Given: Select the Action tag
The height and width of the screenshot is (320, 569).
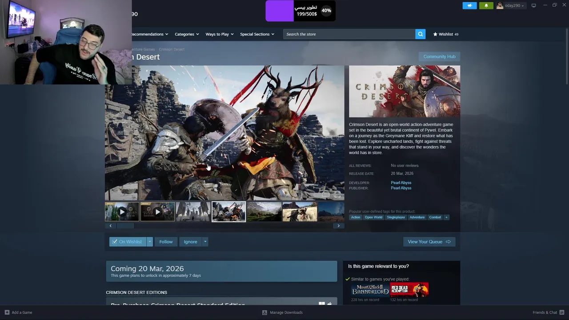Looking at the screenshot, I should (x=356, y=217).
